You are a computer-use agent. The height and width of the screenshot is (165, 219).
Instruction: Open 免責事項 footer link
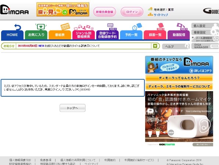pyautogui.click(x=46, y=160)
